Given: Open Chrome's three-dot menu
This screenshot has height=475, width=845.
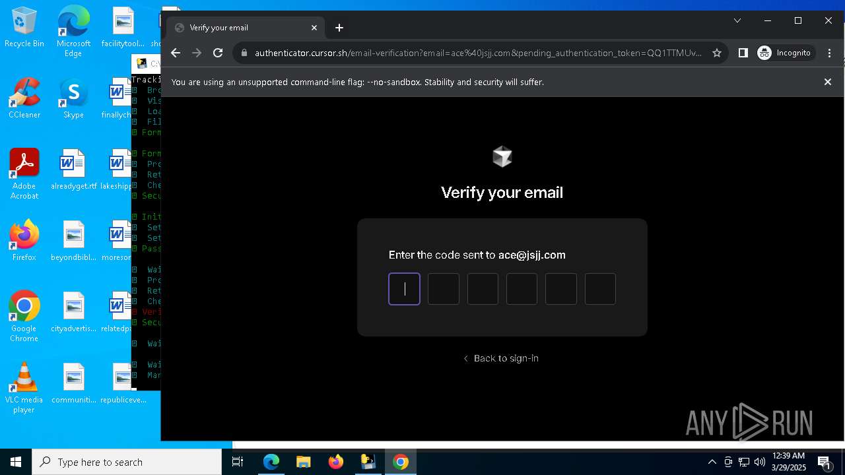Looking at the screenshot, I should coord(829,53).
